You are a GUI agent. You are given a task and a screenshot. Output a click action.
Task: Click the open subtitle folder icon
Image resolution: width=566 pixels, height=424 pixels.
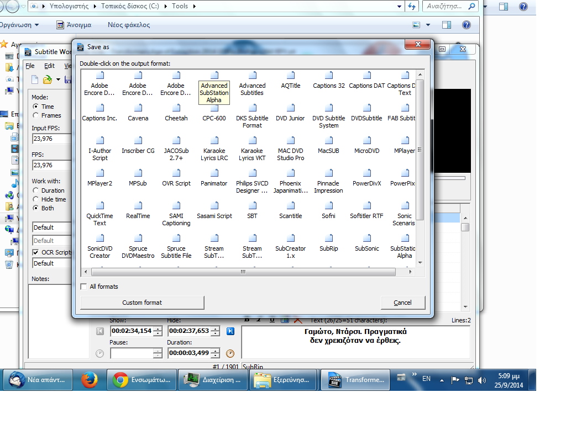(x=48, y=79)
